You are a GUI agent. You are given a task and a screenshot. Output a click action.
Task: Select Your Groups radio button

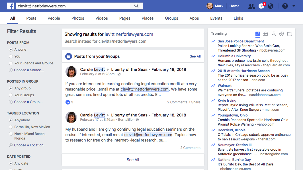tap(11, 95)
